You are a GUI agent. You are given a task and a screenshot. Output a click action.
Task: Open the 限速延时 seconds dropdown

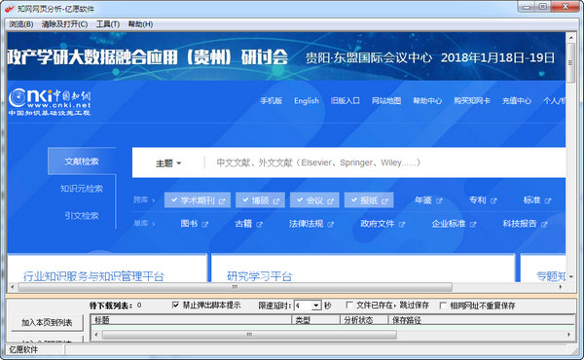pos(316,306)
